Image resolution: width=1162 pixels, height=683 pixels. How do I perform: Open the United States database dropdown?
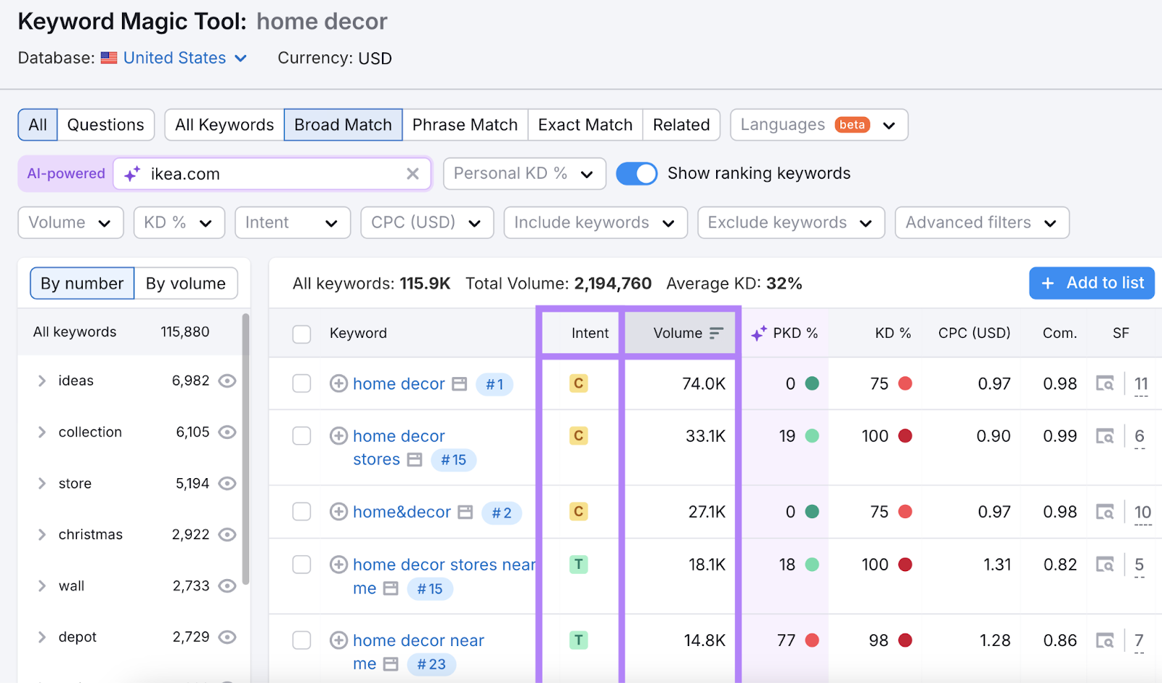point(184,58)
